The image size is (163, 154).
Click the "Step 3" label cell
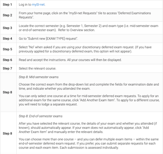[8, 28]
